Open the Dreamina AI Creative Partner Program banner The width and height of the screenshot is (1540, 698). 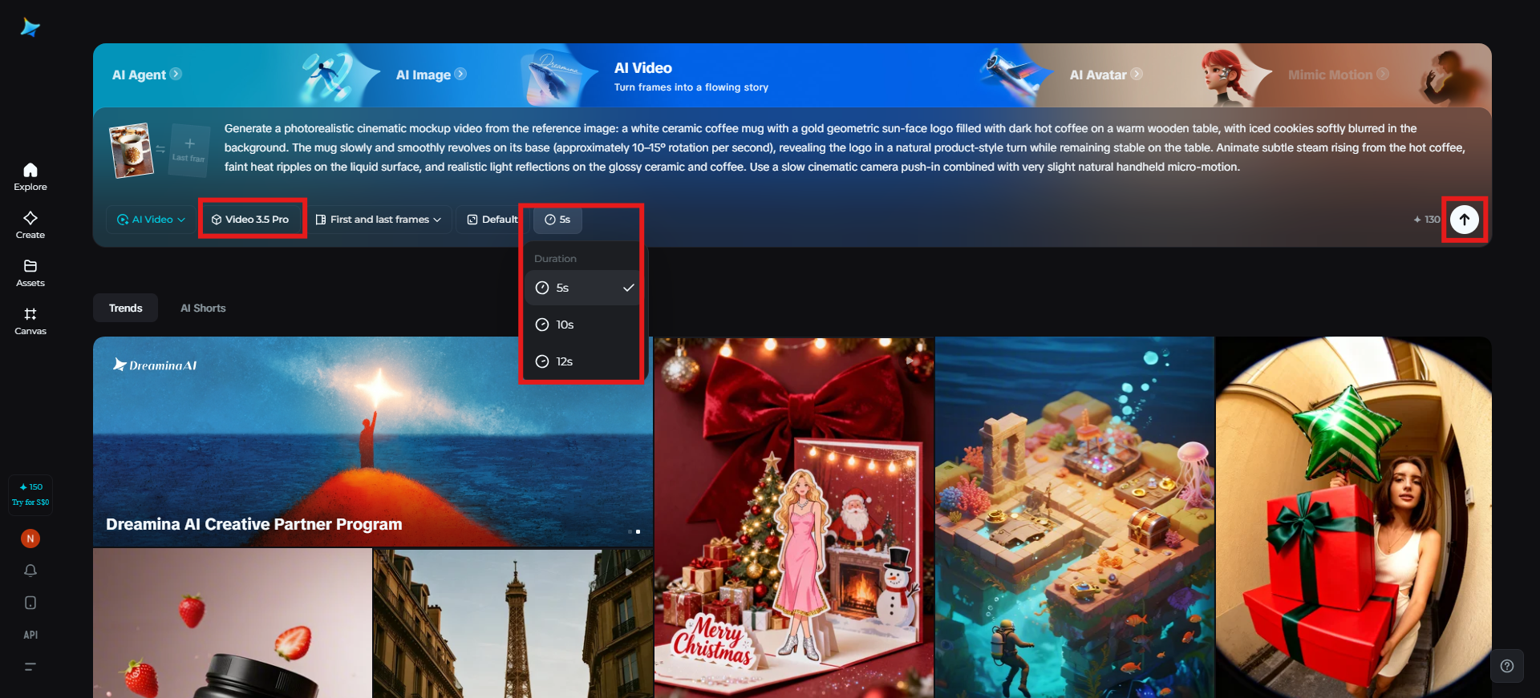click(x=373, y=442)
